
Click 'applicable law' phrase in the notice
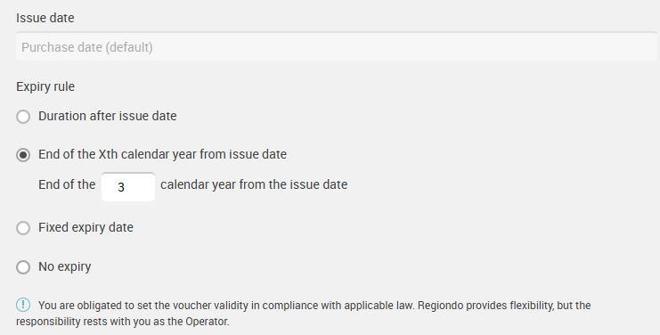(379, 305)
